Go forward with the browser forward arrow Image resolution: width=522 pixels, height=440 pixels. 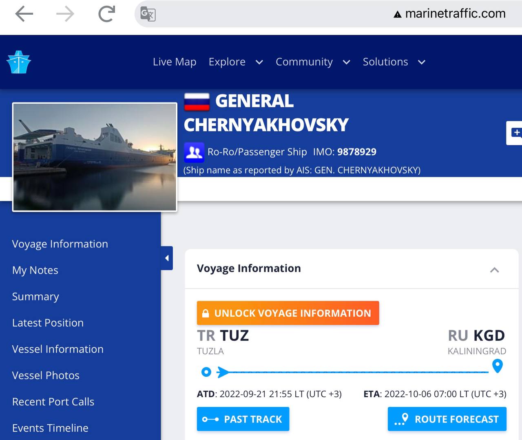point(65,14)
